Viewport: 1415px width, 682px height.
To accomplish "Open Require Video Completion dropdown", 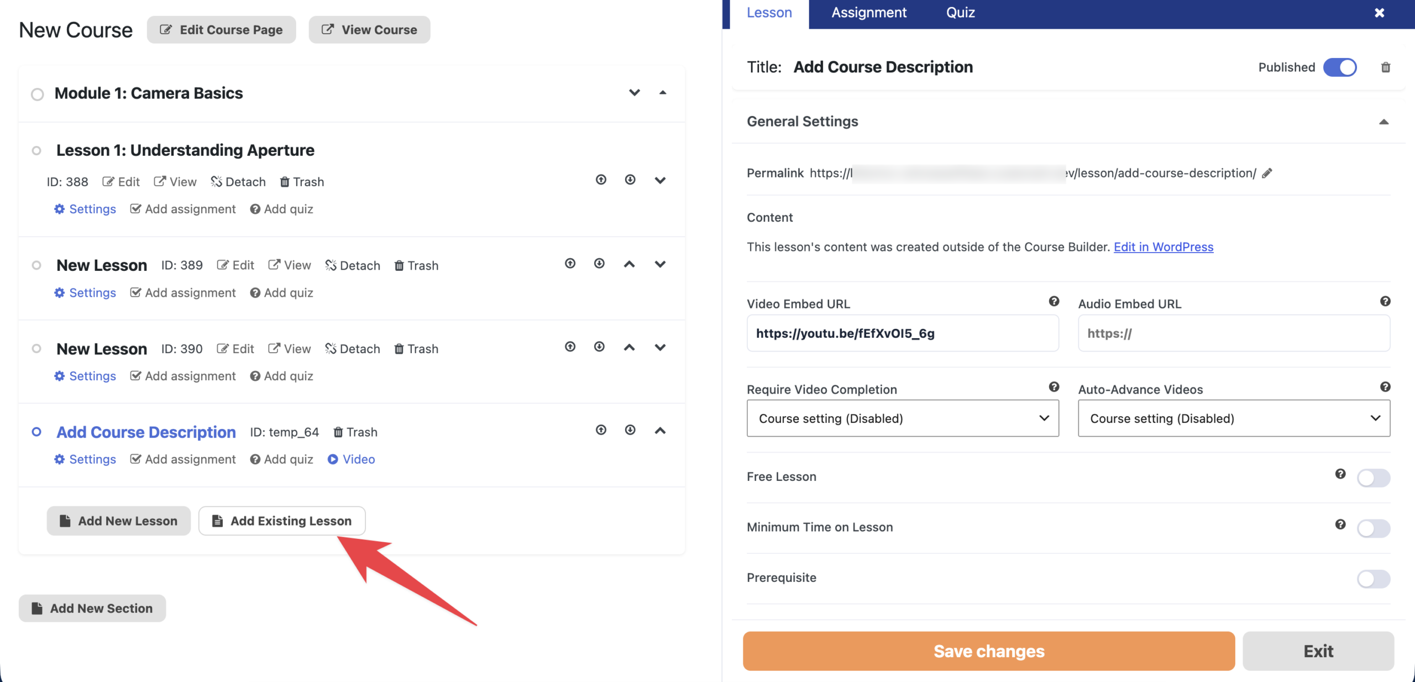I will [903, 418].
